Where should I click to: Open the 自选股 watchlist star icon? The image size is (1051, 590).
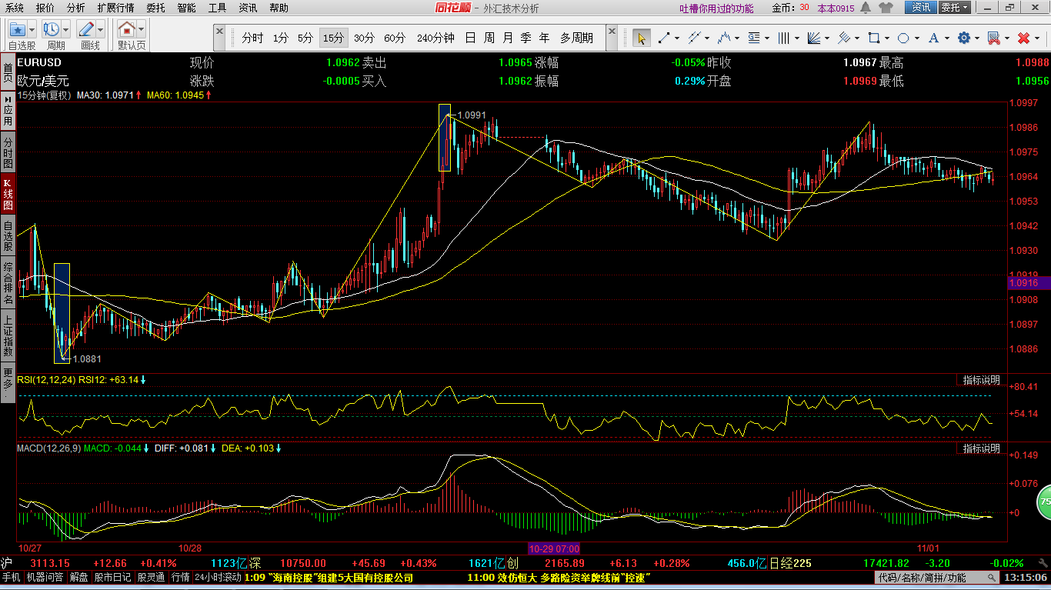[x=18, y=30]
